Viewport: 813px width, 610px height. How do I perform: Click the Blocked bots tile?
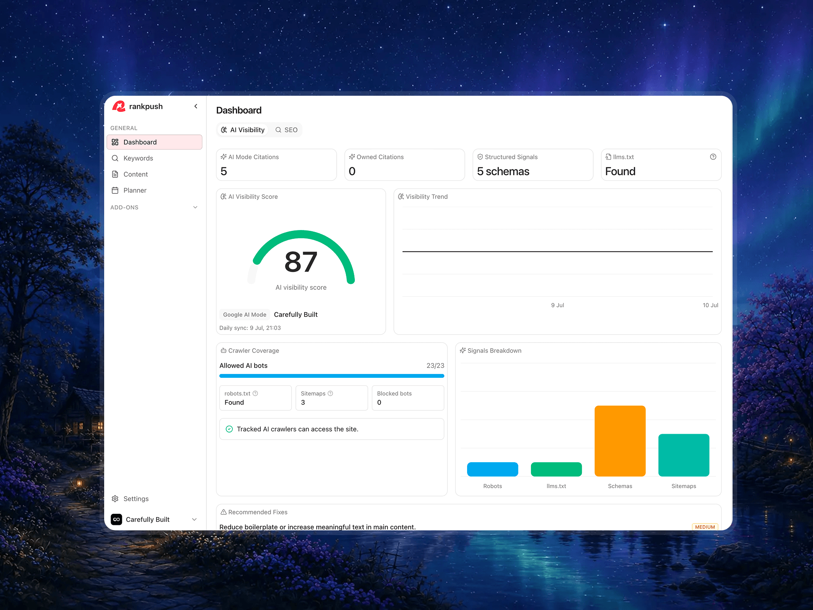pyautogui.click(x=408, y=398)
